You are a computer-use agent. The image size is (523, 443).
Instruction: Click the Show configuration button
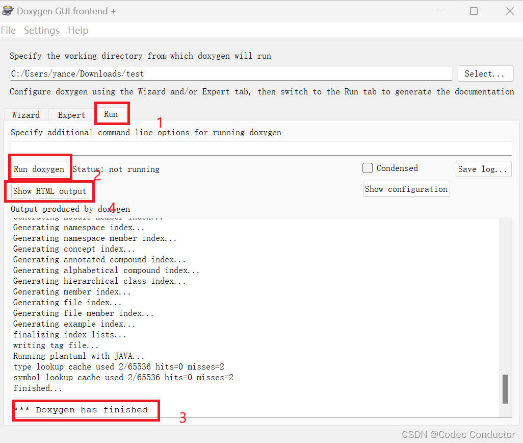click(x=406, y=189)
